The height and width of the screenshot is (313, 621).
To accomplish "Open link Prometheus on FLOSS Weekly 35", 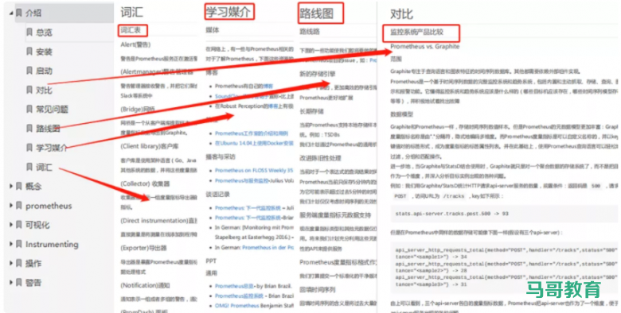I will (254, 171).
